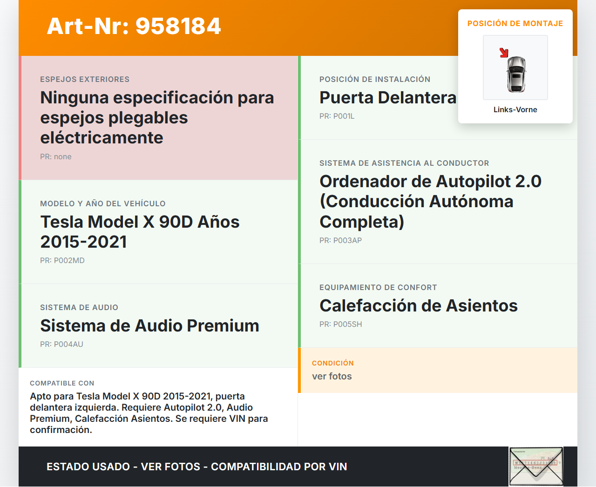
Task: Click the PR: P004AU code
Action: coord(61,345)
